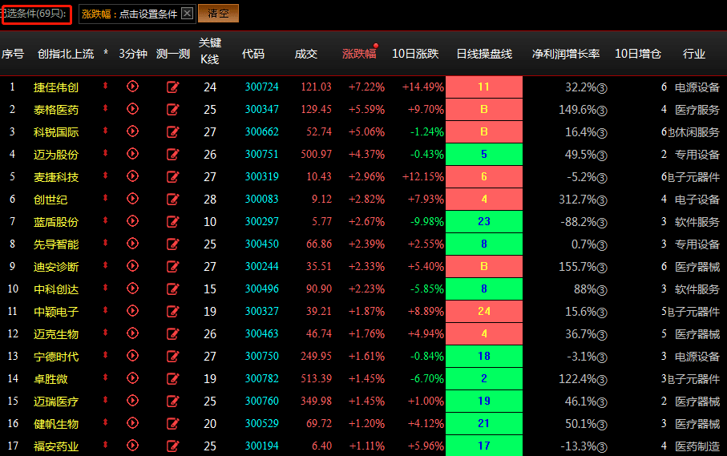Image resolution: width=727 pixels, height=456 pixels.
Task: Click the 测一测 edit icon for 泰格医药
Action: point(173,109)
